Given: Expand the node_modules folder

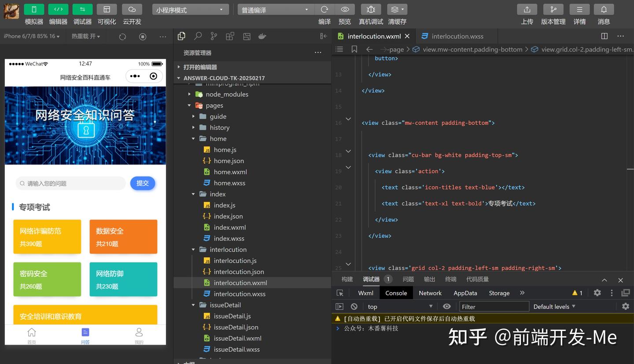Looking at the screenshot, I should tap(252, 94).
